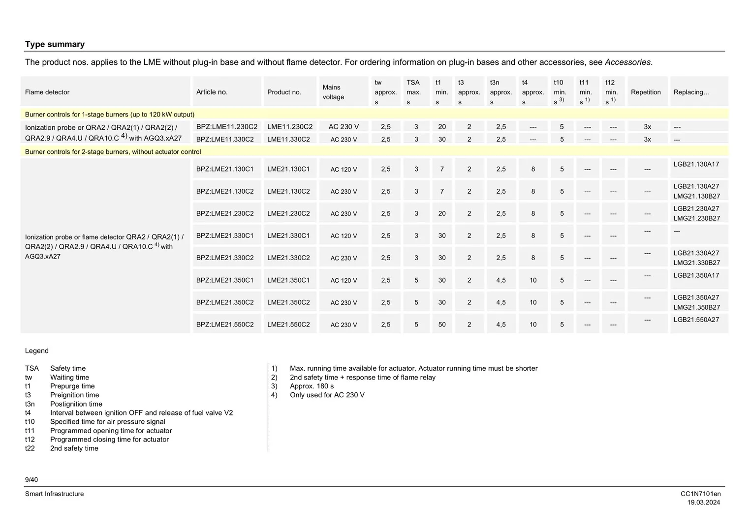Click article number BPZ:LME11.230C2
Image resolution: width=749 pixels, height=529 pixels.
coord(226,127)
